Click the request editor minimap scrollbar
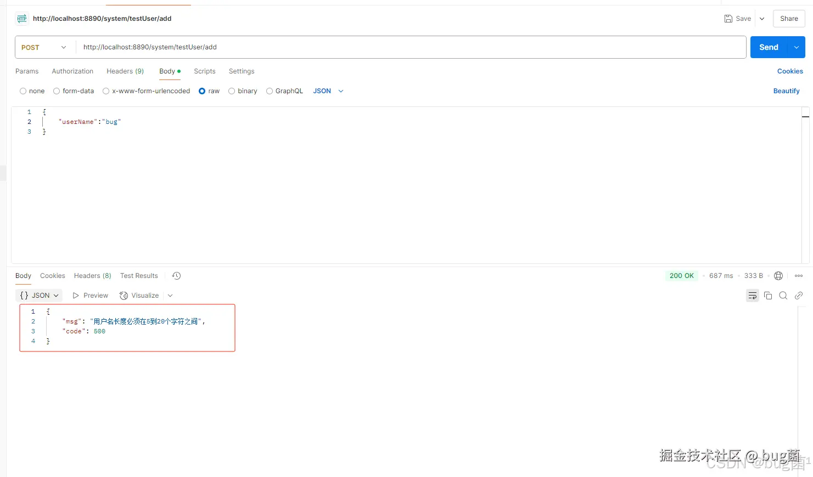This screenshot has height=477, width=813. [805, 185]
